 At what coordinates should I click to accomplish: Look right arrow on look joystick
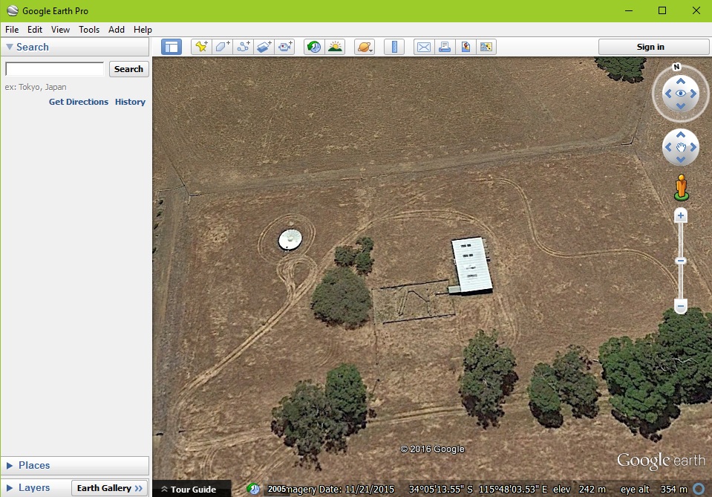coord(693,94)
